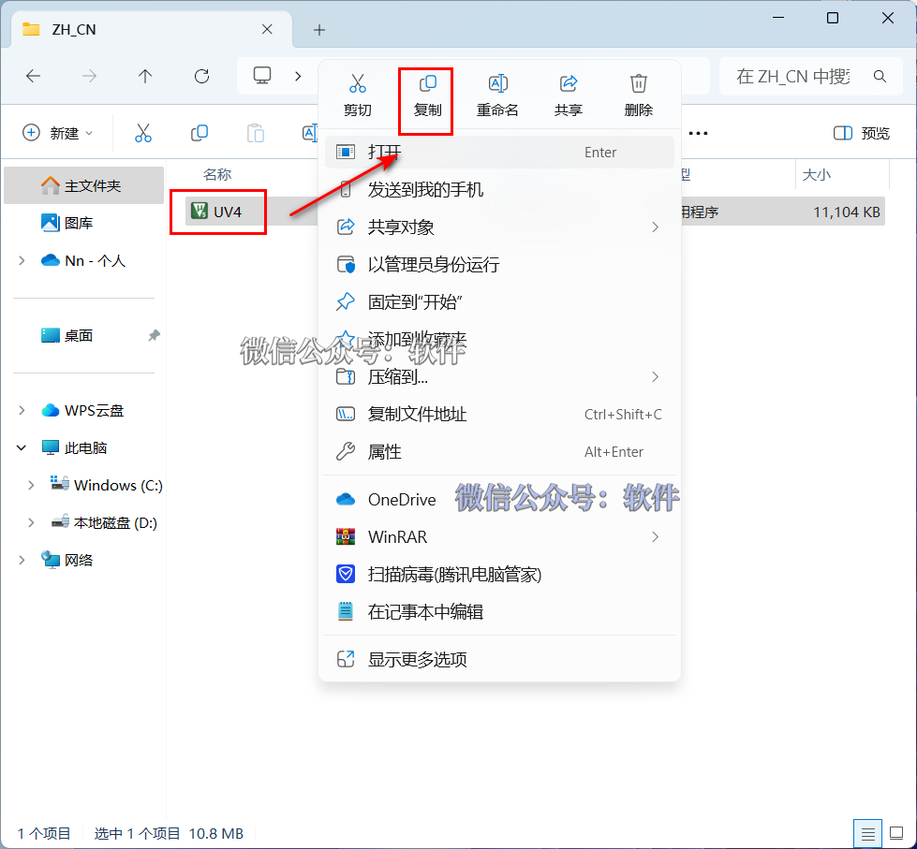Open 属性 from context menu
This screenshot has width=917, height=849.
click(x=499, y=452)
